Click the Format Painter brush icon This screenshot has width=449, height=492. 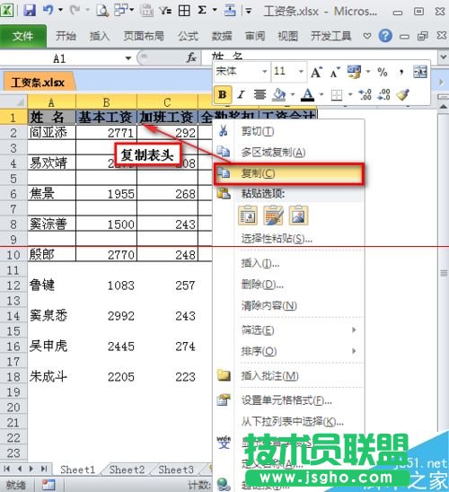click(403, 94)
